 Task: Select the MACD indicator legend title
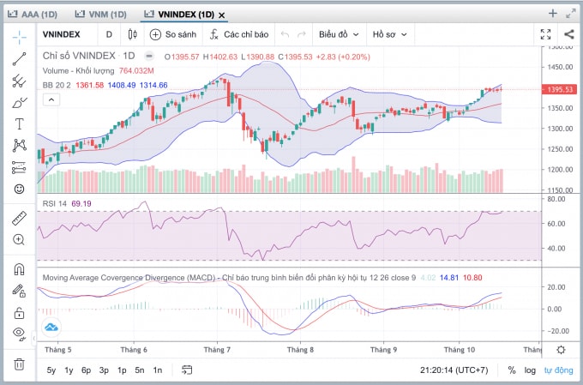point(229,278)
